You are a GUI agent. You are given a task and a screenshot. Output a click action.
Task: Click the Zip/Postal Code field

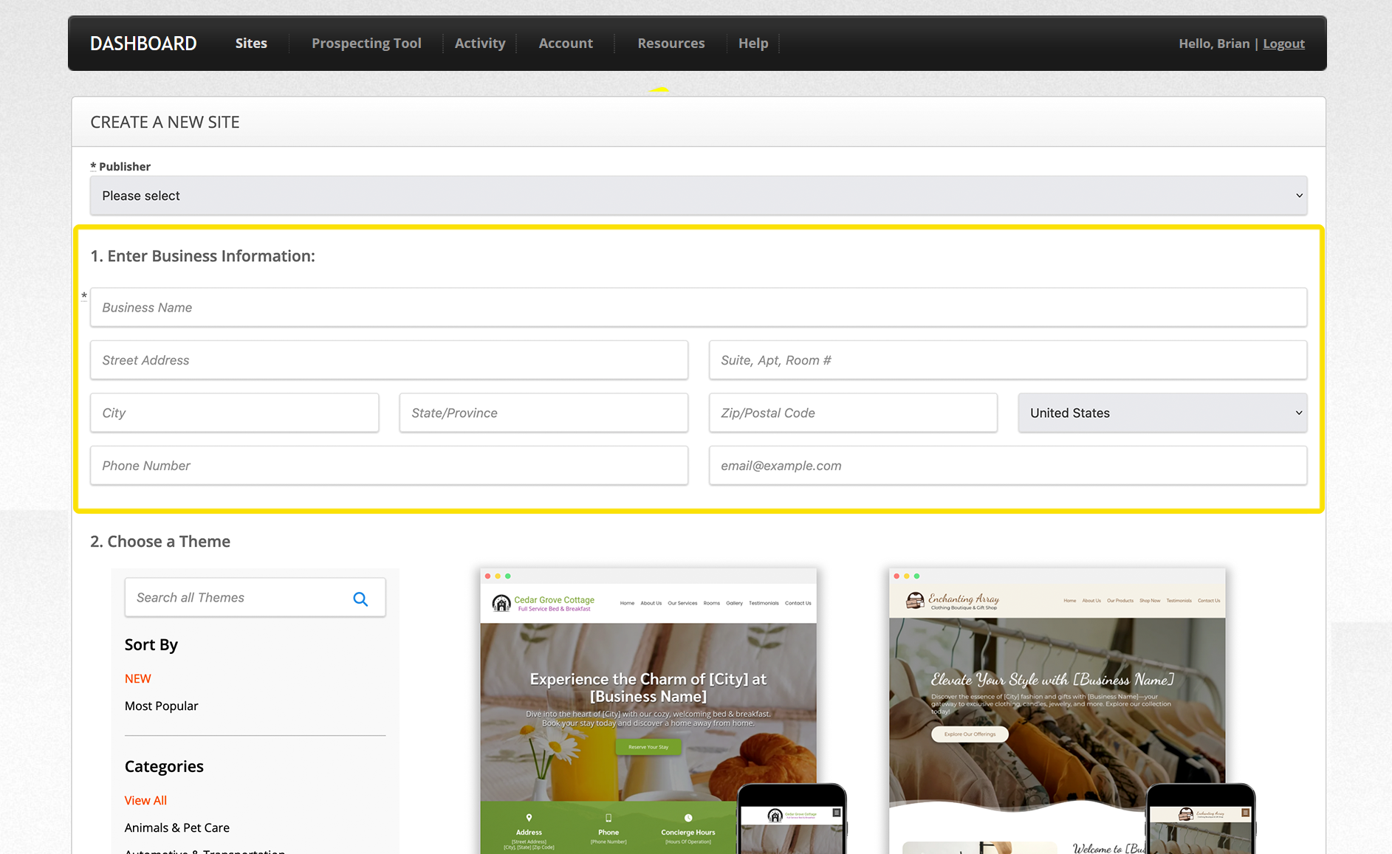(853, 413)
